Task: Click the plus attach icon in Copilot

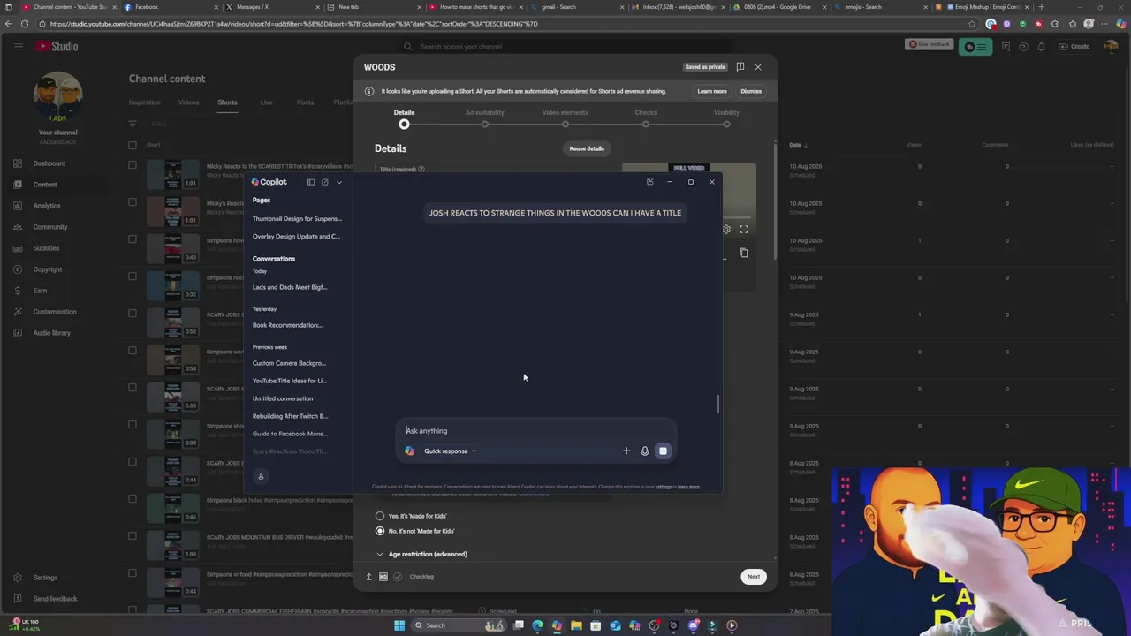Action: coord(626,451)
